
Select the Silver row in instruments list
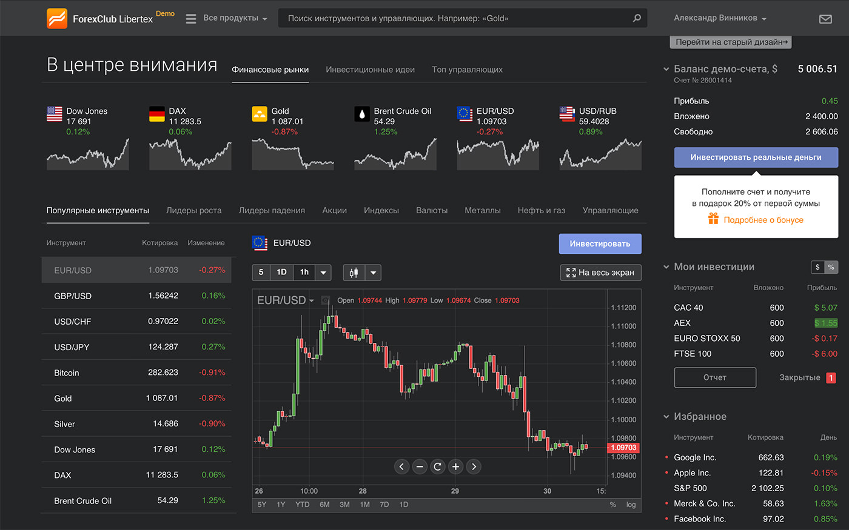136,424
